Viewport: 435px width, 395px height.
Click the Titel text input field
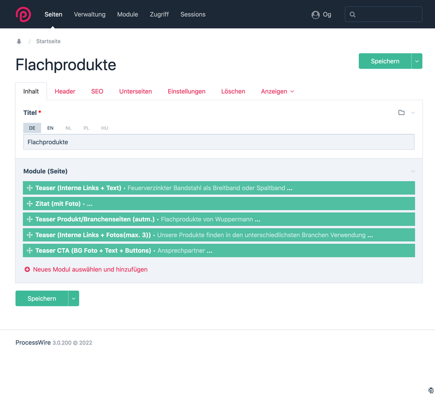coord(219,142)
